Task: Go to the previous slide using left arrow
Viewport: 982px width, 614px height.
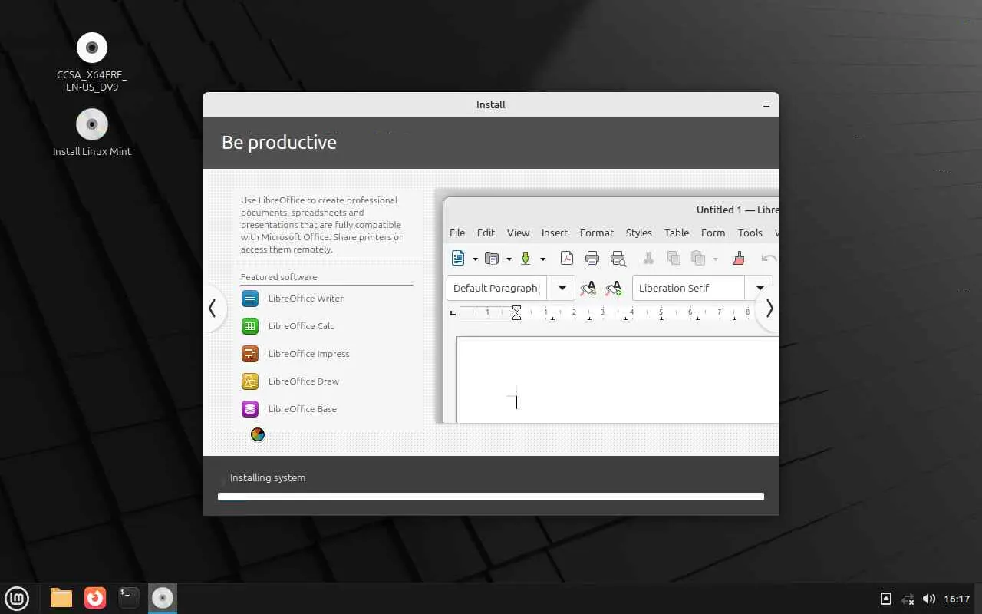Action: [213, 309]
